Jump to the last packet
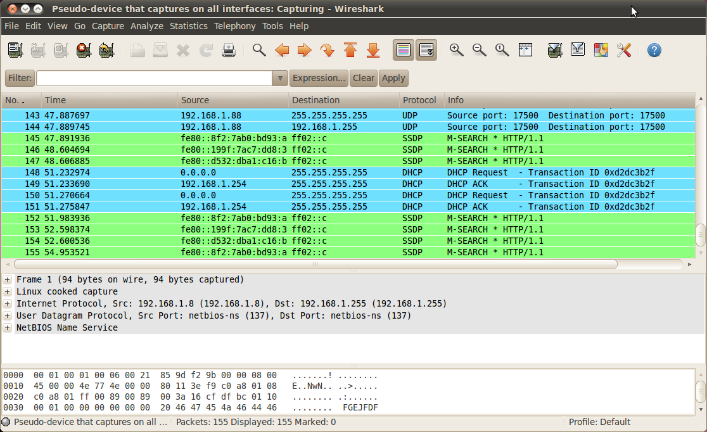The height and width of the screenshot is (432, 707). tap(373, 50)
